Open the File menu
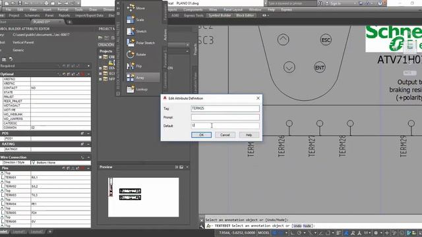The width and height of the screenshot is (422, 237). (9, 9)
